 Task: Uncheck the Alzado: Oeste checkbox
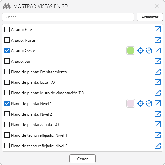[7, 50]
